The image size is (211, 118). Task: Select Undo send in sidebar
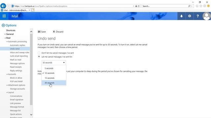point(15,49)
